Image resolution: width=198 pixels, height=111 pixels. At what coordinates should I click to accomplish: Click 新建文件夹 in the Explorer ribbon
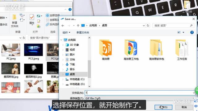point(15,21)
